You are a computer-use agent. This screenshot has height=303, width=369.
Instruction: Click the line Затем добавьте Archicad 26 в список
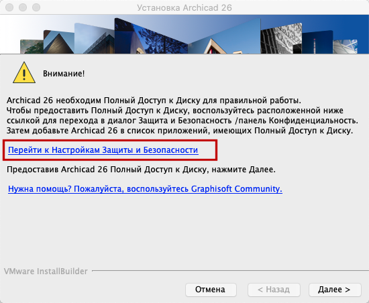[180, 131]
